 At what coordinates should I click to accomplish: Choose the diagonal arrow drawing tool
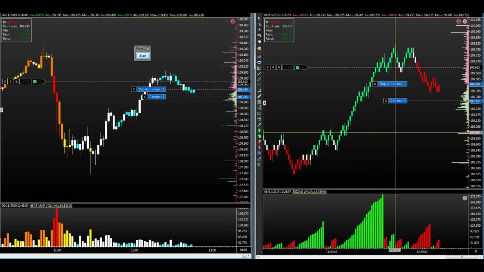[259, 125]
